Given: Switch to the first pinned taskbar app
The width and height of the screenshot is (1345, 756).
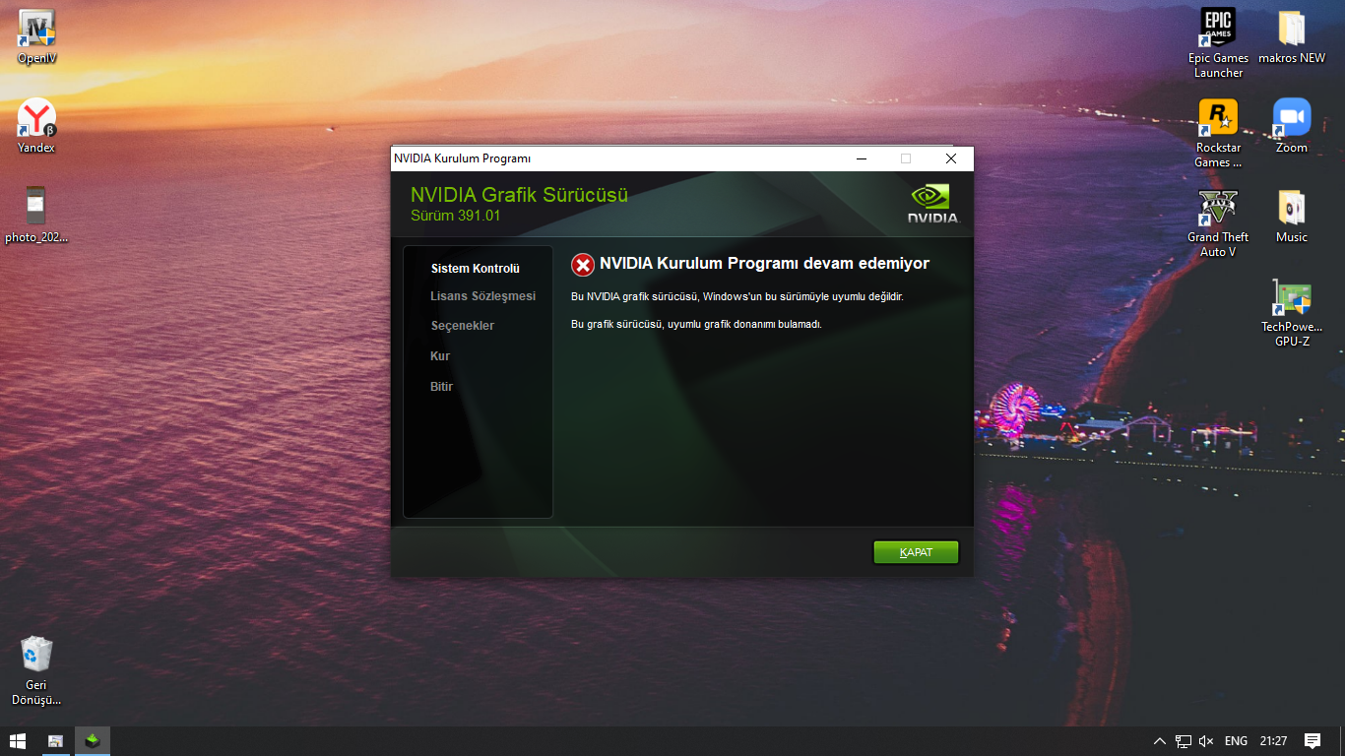Looking at the screenshot, I should pyautogui.click(x=56, y=741).
